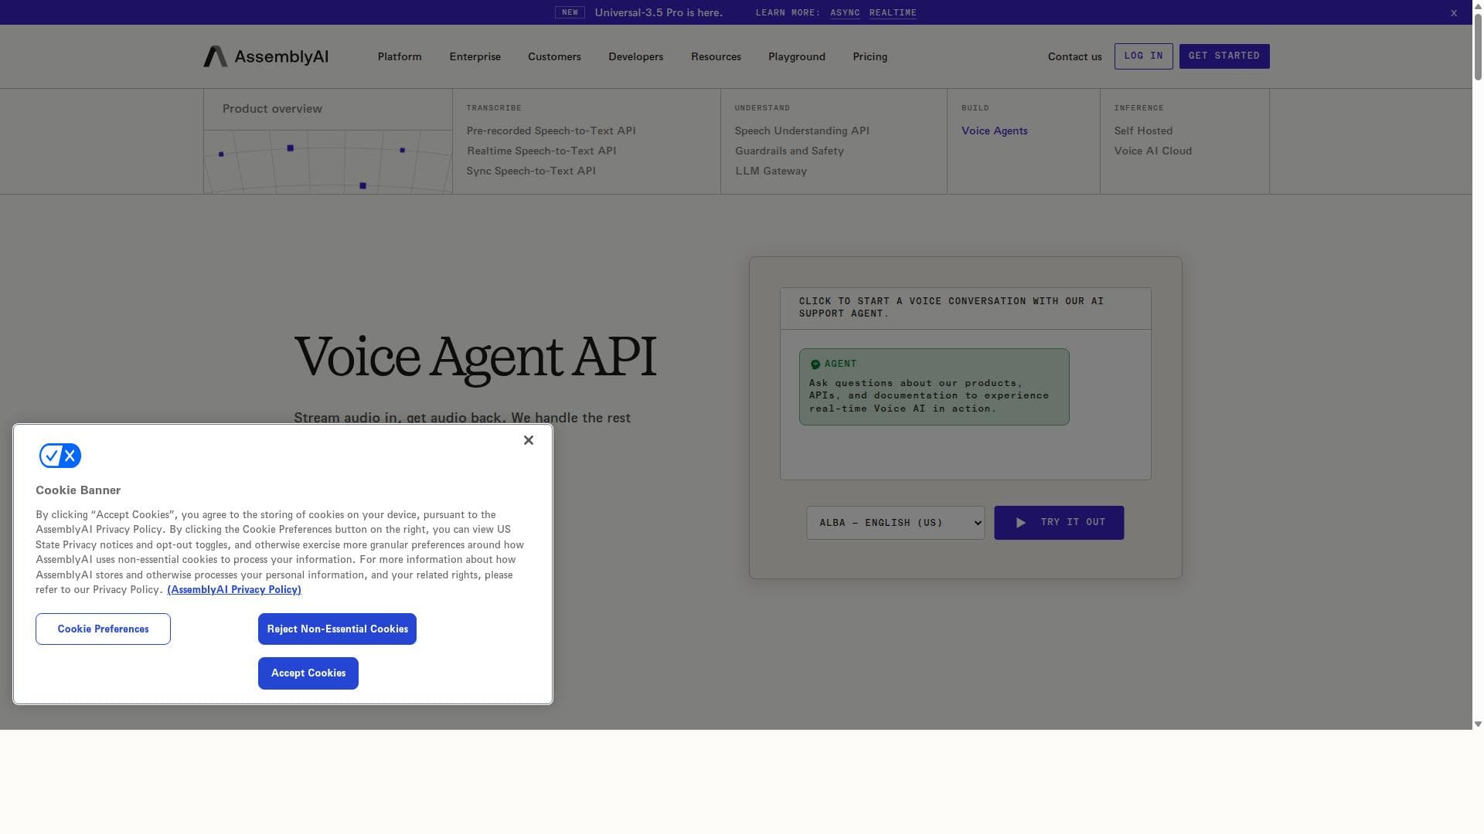1484x834 pixels.
Task: Click the "Click to start a voice conversation" prompt
Action: click(951, 307)
